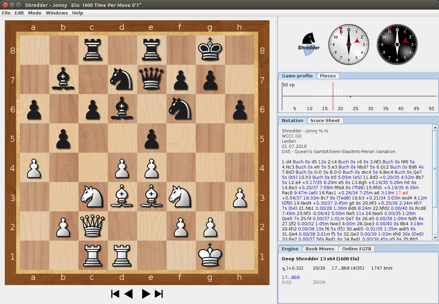Image resolution: width=439 pixels, height=304 pixels.
Task: Step back one move
Action: [129, 294]
